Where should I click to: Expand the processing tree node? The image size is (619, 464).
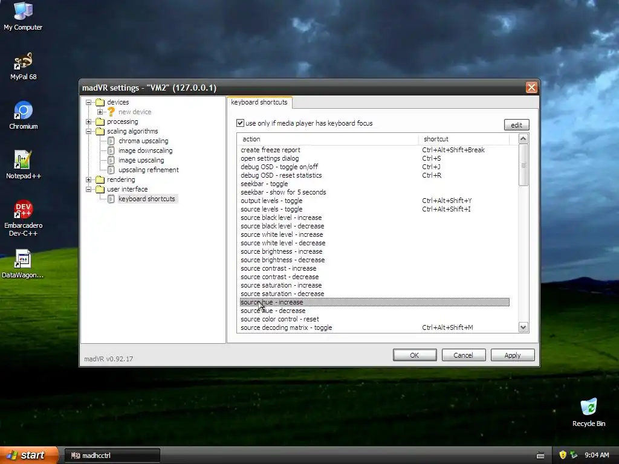coord(88,121)
